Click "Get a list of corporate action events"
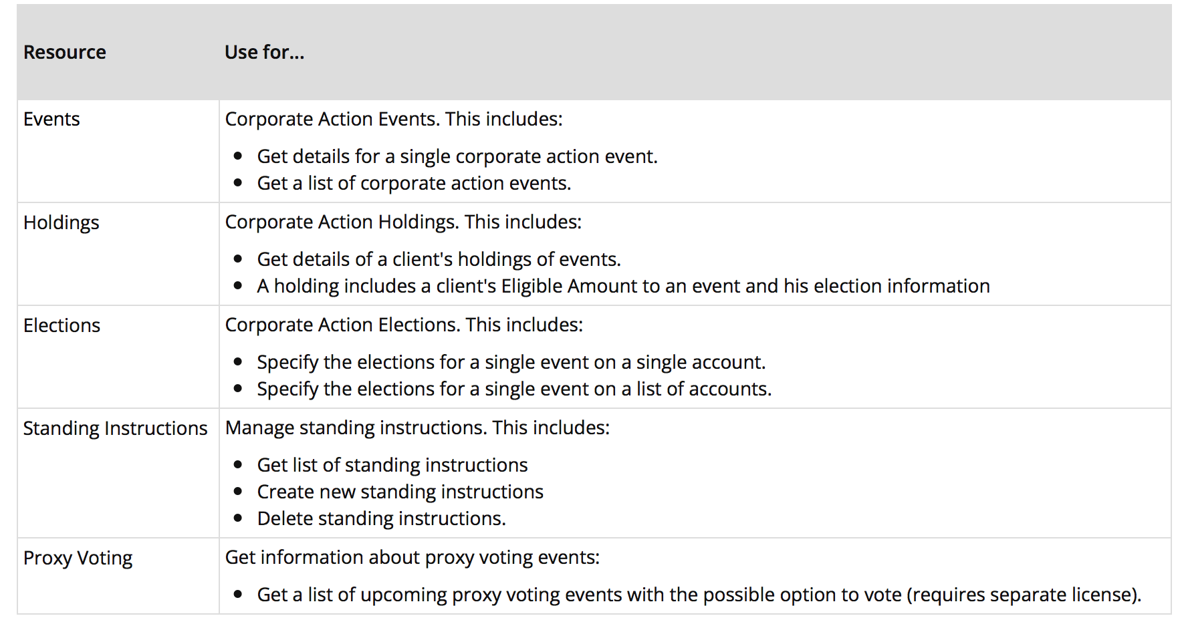This screenshot has width=1182, height=630. point(414,183)
